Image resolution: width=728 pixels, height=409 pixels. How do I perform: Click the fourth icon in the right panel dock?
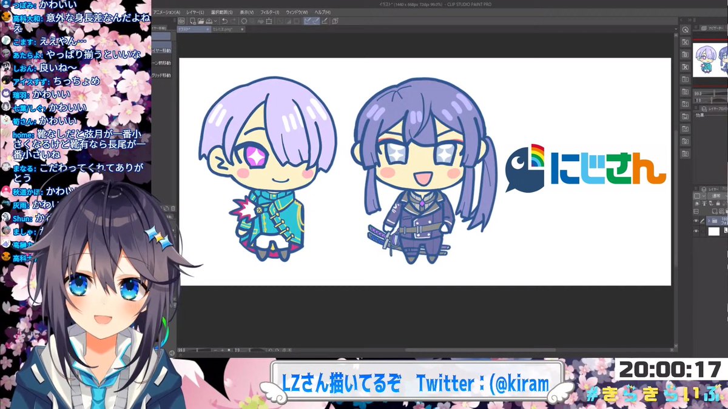pyautogui.click(x=686, y=67)
